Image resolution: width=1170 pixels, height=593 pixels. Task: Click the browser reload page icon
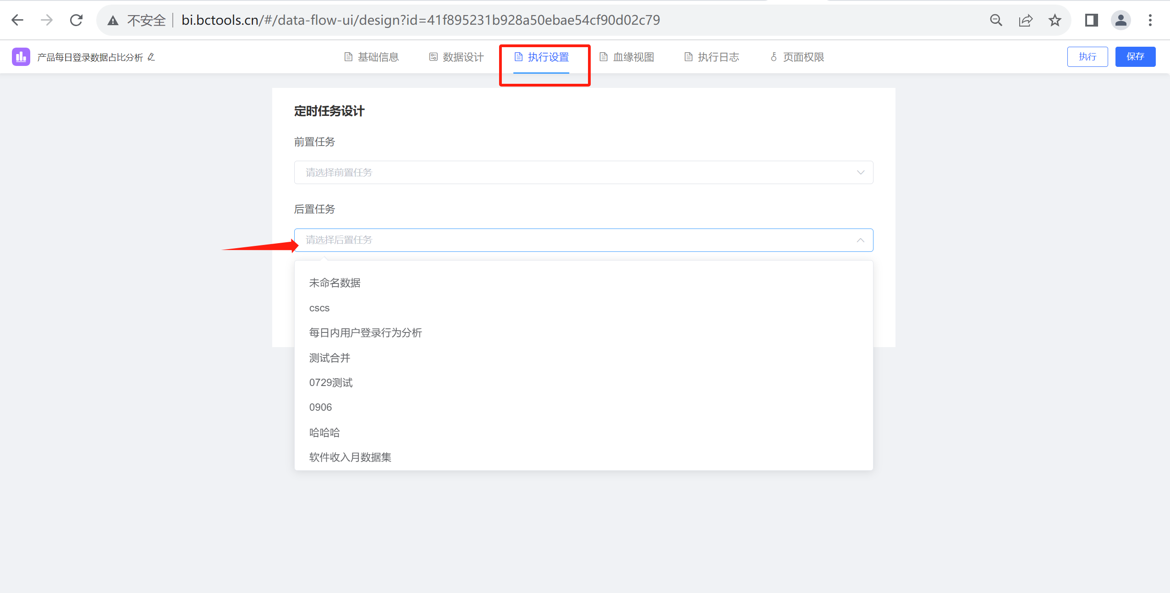(76, 20)
